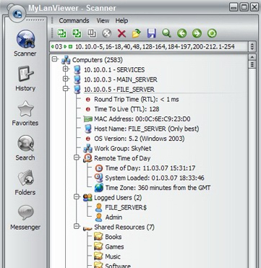This screenshot has width=261, height=268.
Task: Expand the 10.10.0.3 - MAIN_SERVER node
Action: (x=65, y=79)
